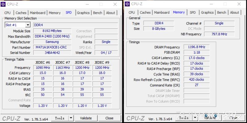Switch to SPD tab in right window
247x123 pixels.
[193, 13]
